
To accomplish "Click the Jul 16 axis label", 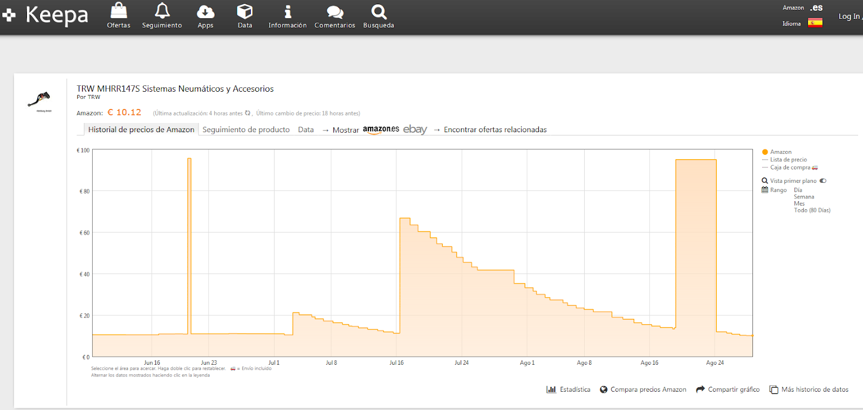I will coord(396,363).
